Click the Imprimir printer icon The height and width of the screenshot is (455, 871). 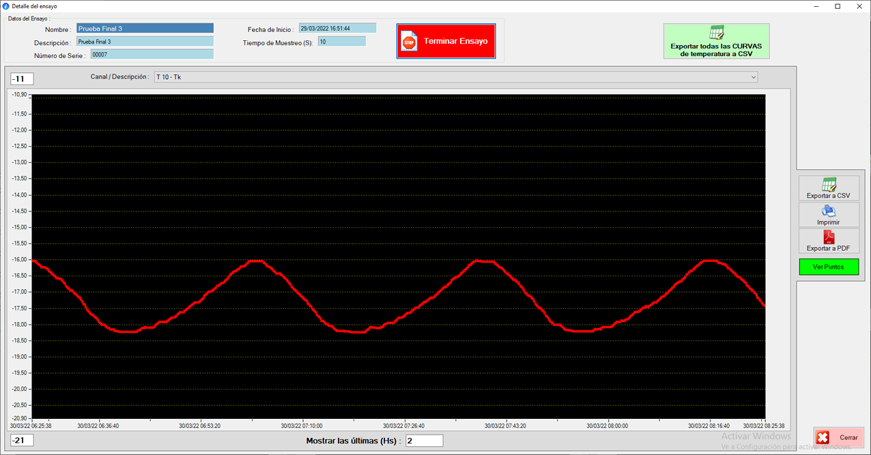click(828, 211)
